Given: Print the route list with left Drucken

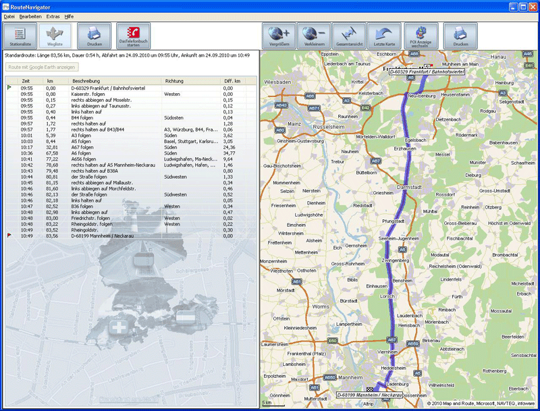Looking at the screenshot, I should (94, 36).
